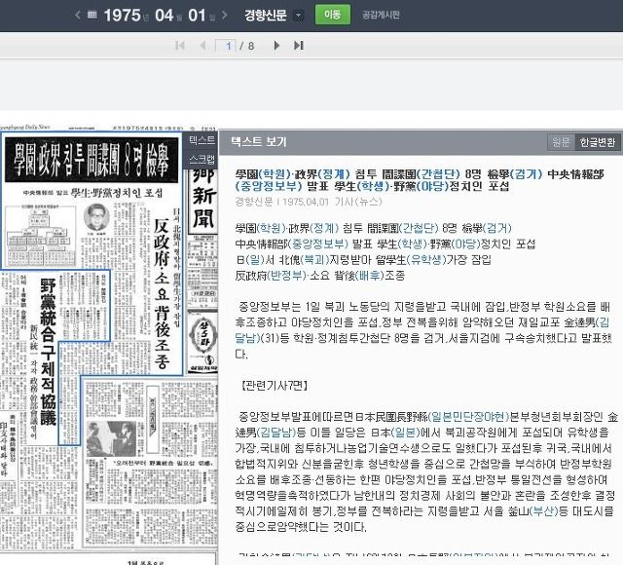Click the 【관련기사7면】 reference text
This screenshot has width=623, height=565.
[275, 386]
